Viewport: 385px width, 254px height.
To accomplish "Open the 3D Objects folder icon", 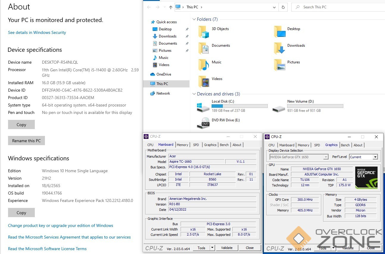I will pyautogui.click(x=204, y=32).
